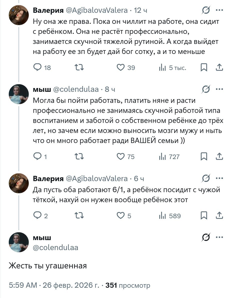The height and width of the screenshot is (298, 232).
Task: Open мыш's avatar in the main tweet
Action: click(19, 242)
